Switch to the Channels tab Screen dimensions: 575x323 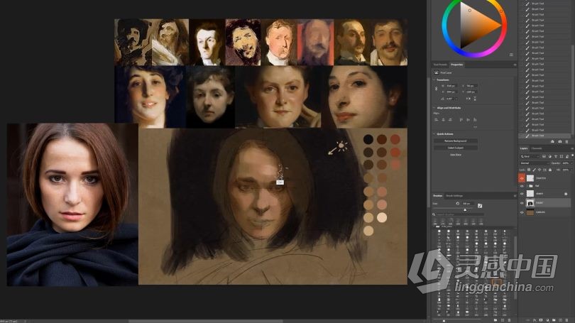click(537, 148)
